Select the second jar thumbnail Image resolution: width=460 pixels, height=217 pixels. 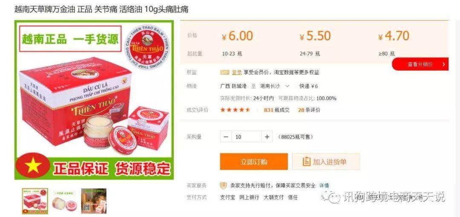point(64,201)
